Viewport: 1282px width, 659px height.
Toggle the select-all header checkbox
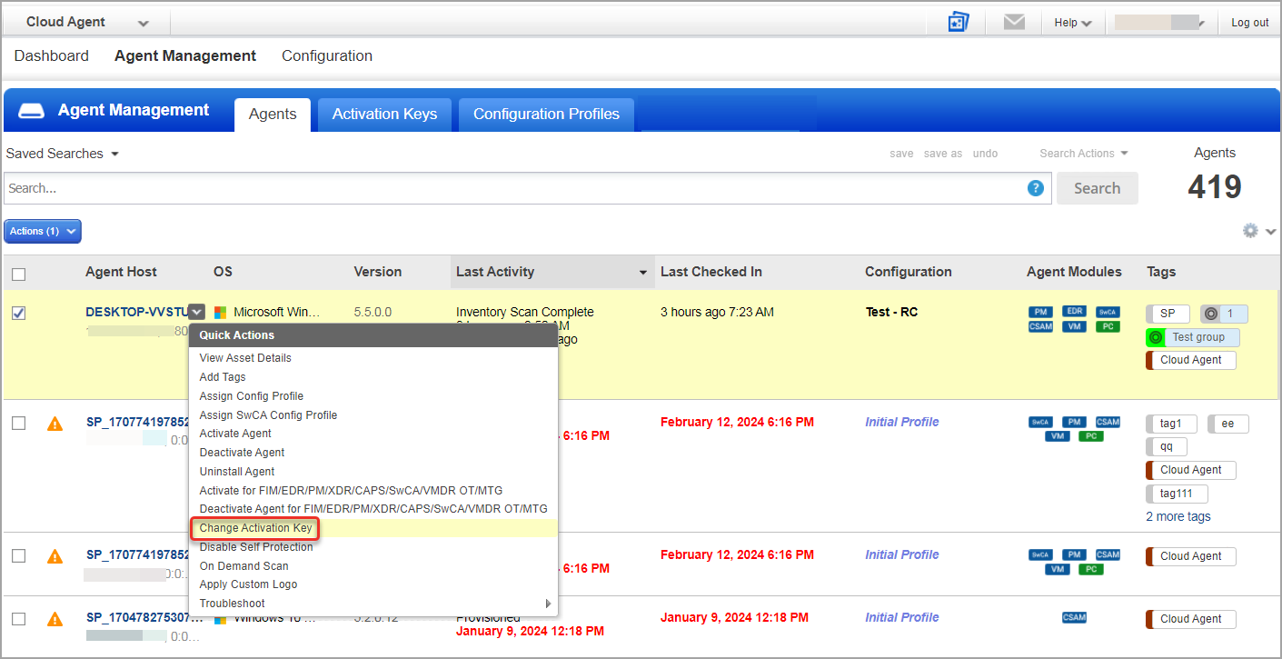[x=19, y=274]
